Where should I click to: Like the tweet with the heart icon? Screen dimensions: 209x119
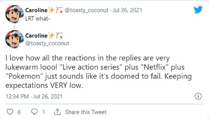(x=10, y=112)
